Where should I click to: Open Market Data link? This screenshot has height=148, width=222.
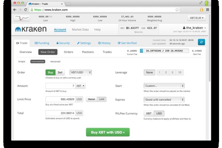80,29
